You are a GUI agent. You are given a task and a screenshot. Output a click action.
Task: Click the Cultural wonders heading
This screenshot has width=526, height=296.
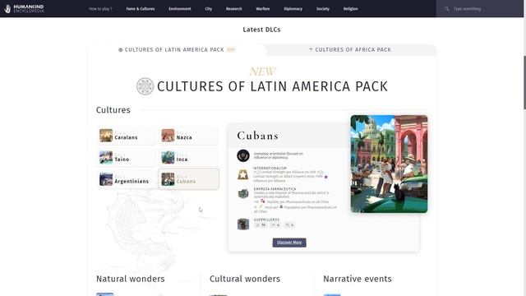pyautogui.click(x=245, y=279)
